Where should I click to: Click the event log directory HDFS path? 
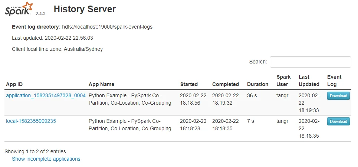[x=107, y=27]
